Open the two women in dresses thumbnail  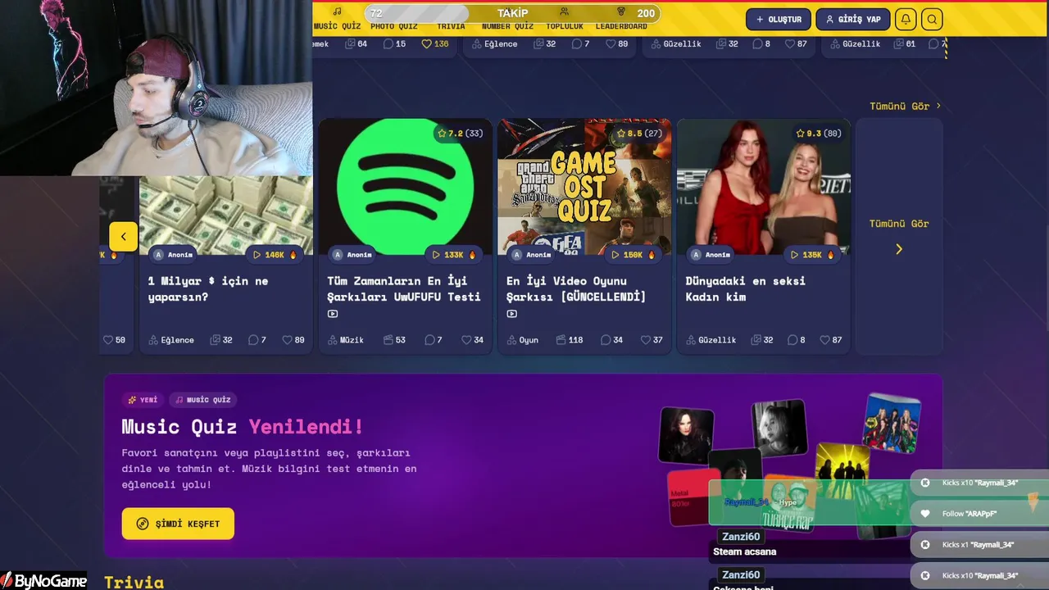click(764, 187)
